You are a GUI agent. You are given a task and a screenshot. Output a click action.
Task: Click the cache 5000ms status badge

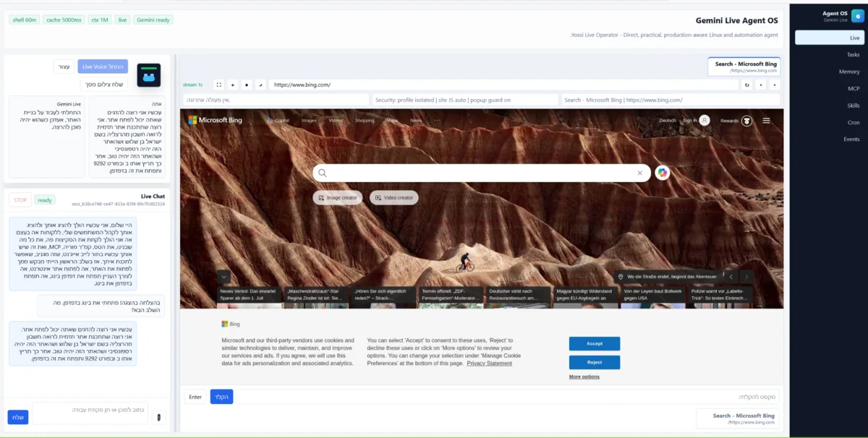click(x=64, y=20)
